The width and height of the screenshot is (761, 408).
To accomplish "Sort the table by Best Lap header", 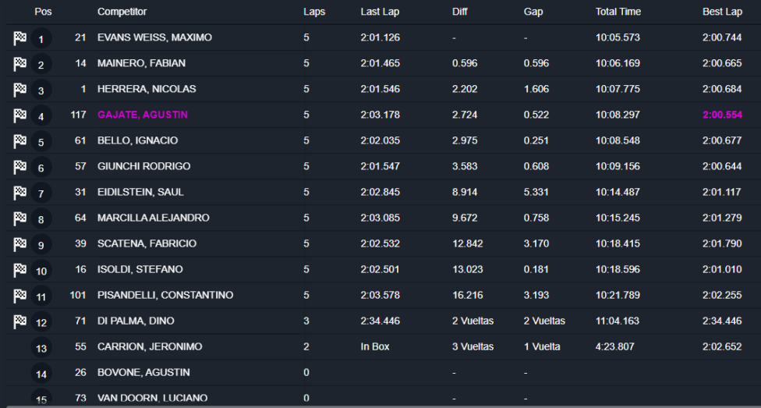I will pos(722,12).
